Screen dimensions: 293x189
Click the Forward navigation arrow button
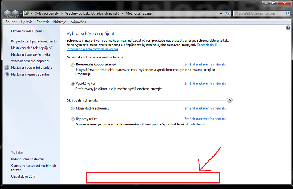[x=15, y=14]
